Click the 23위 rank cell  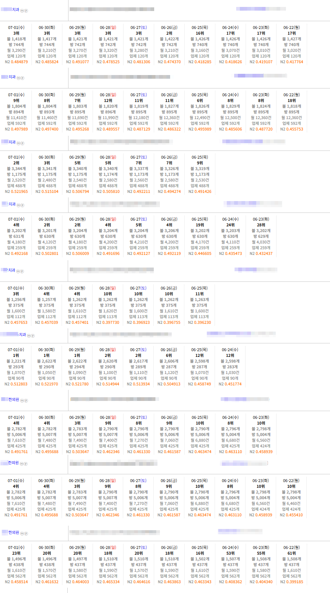[x=16, y=553]
